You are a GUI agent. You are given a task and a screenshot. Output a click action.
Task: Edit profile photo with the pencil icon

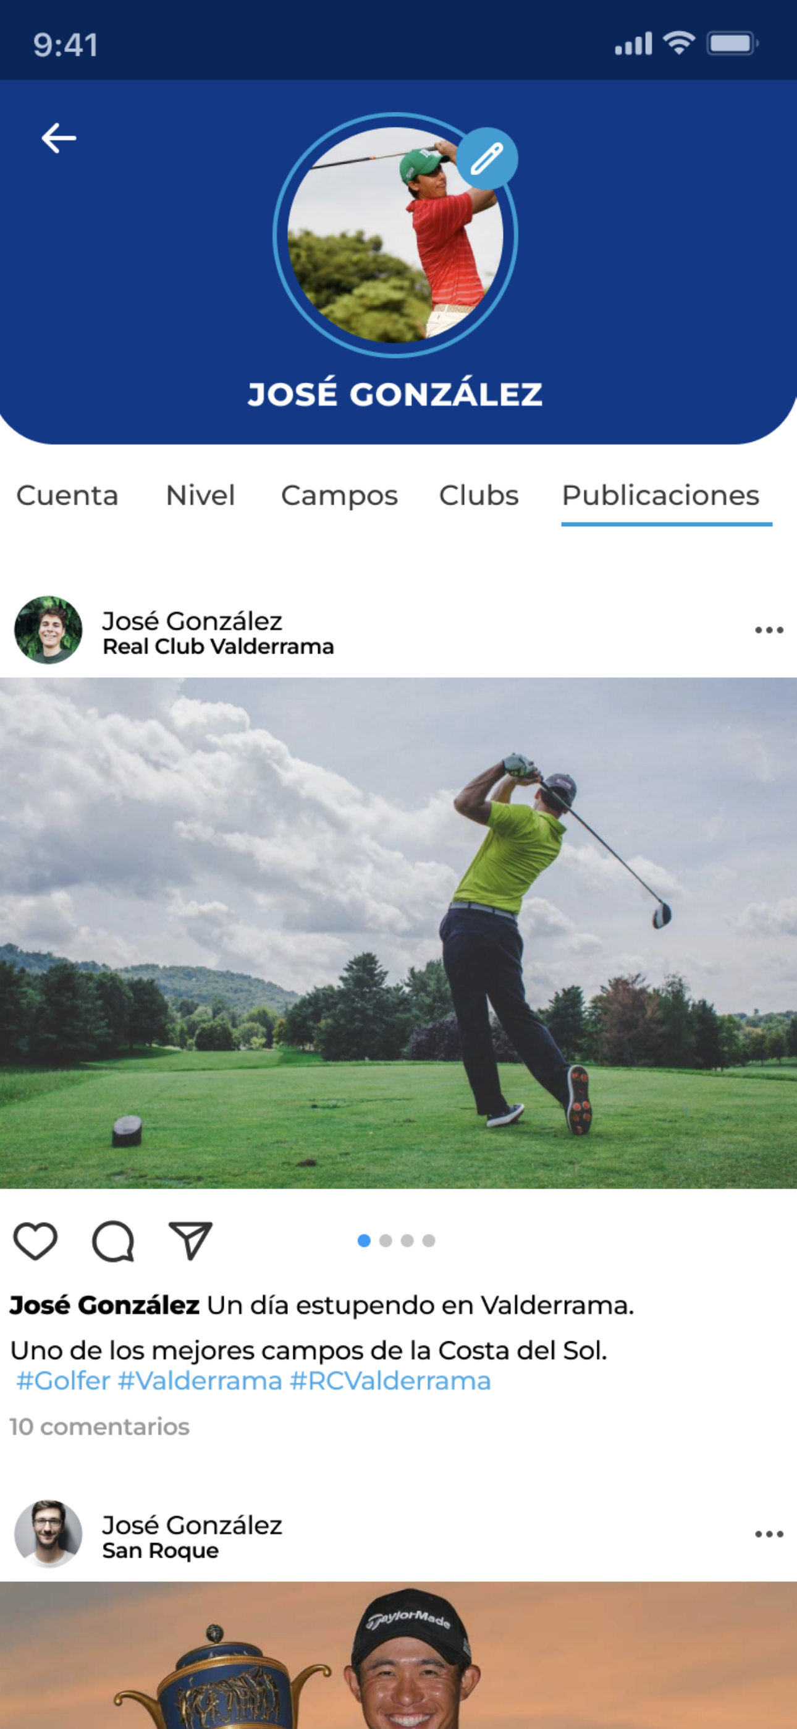[x=487, y=159]
